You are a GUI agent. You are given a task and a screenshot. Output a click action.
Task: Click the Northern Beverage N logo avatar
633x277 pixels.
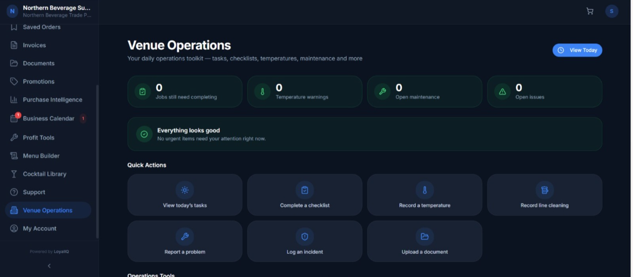[x=12, y=11]
